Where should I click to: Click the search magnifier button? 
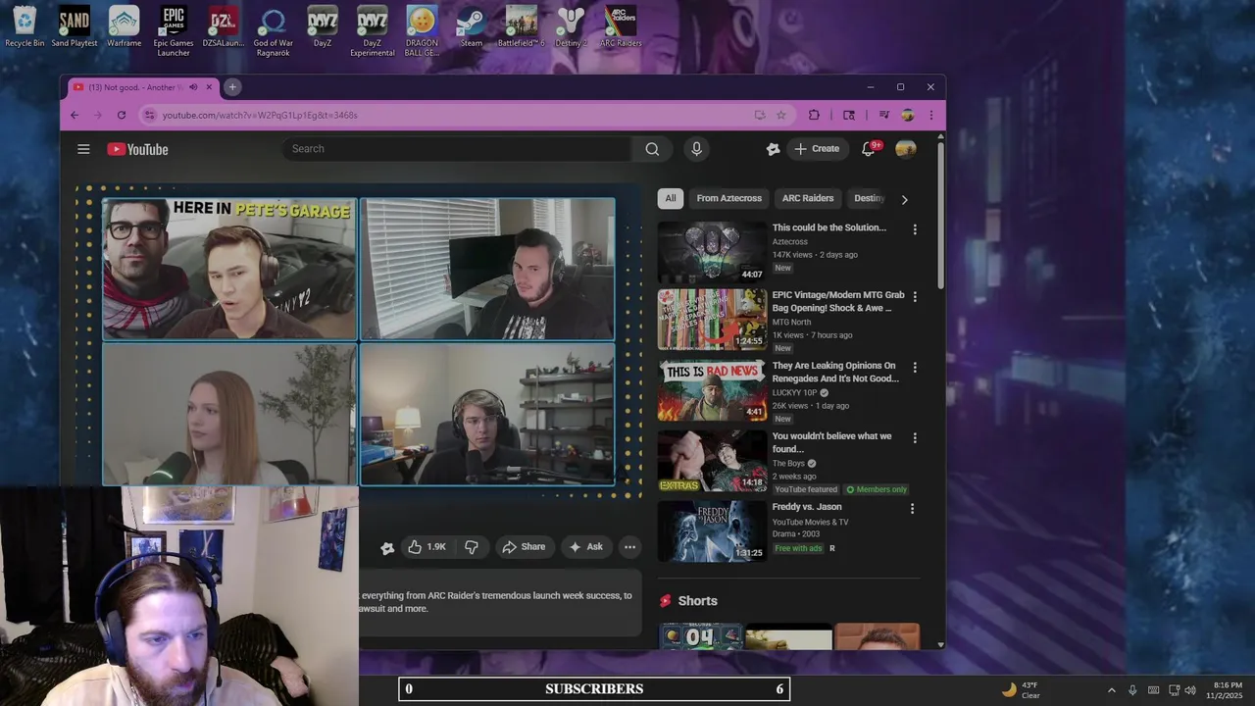[x=652, y=149]
